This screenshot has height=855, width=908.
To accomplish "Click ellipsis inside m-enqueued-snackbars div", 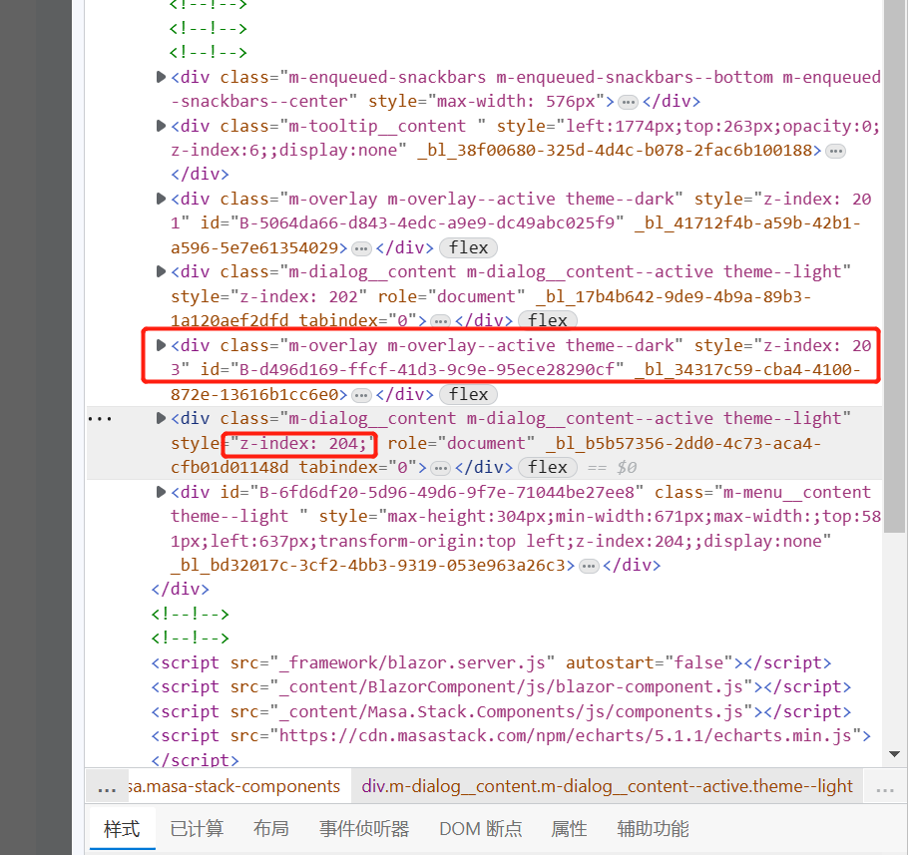I will point(628,101).
